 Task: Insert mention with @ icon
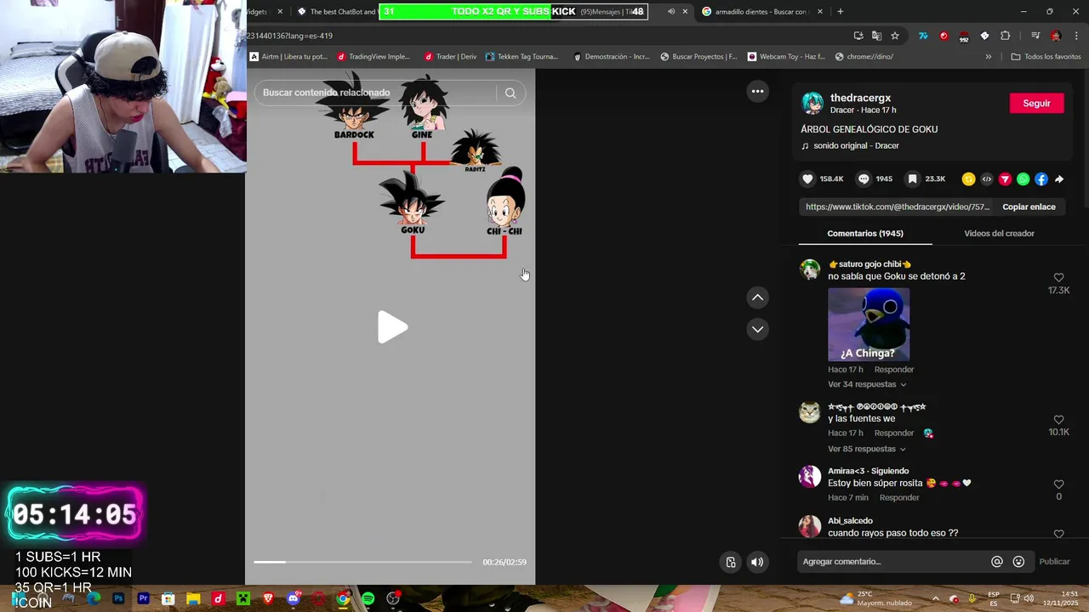(996, 562)
